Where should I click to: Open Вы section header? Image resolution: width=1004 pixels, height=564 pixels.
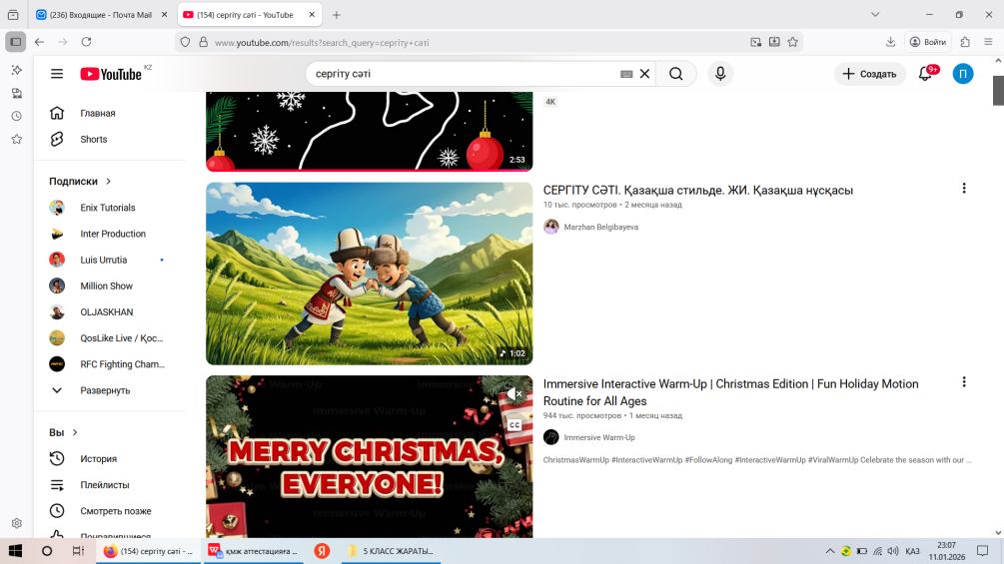63,433
